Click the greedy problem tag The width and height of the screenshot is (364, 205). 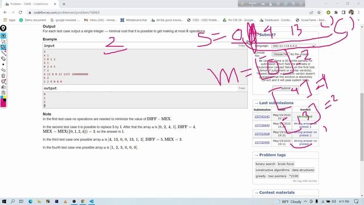pos(260,176)
